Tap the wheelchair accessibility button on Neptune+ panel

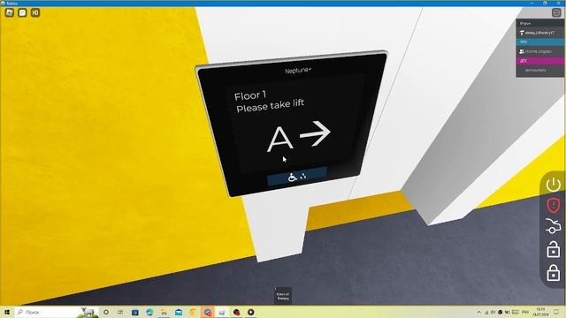point(297,177)
